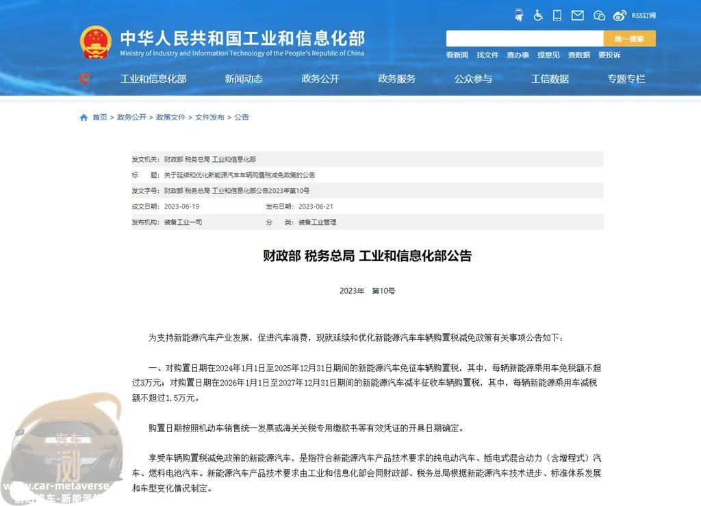Screen dimensions: 701x506
Task: Open the envelope mail icon
Action: pos(577,16)
